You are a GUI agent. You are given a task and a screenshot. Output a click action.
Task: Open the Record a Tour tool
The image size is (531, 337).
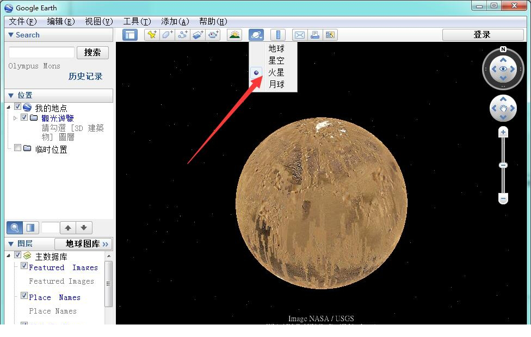point(213,34)
